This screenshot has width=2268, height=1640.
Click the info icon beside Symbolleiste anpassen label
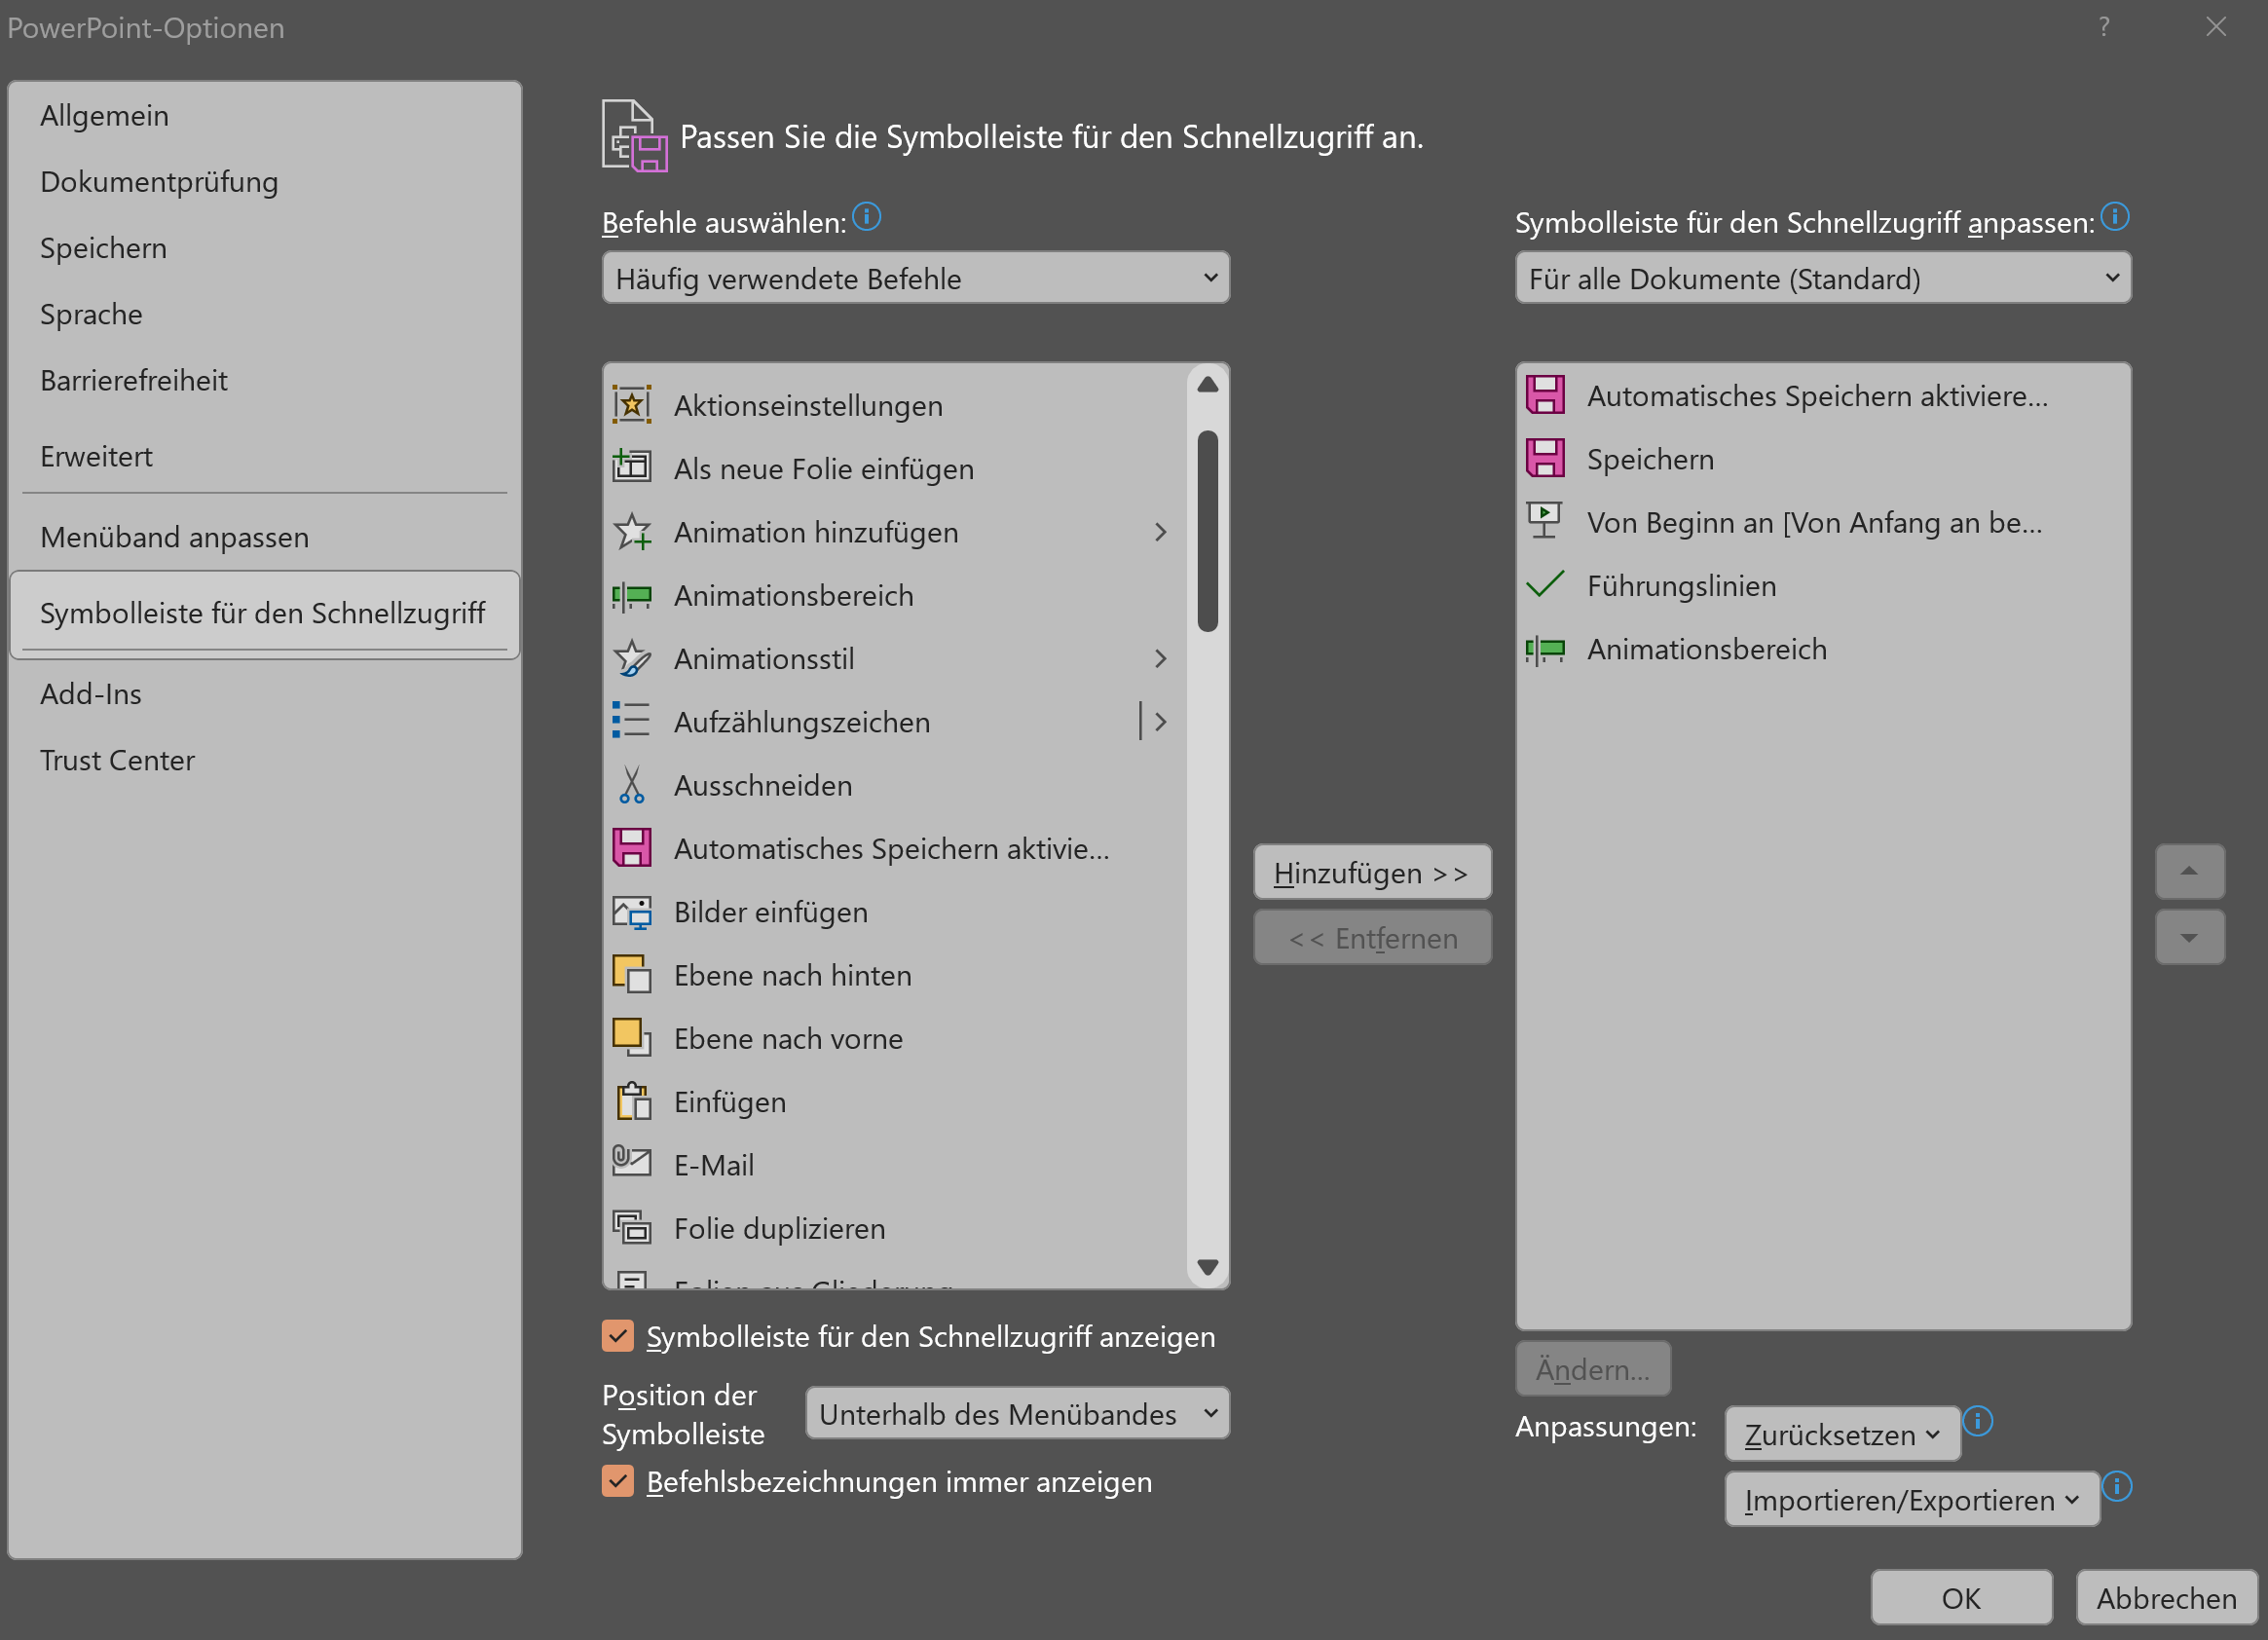point(2115,216)
